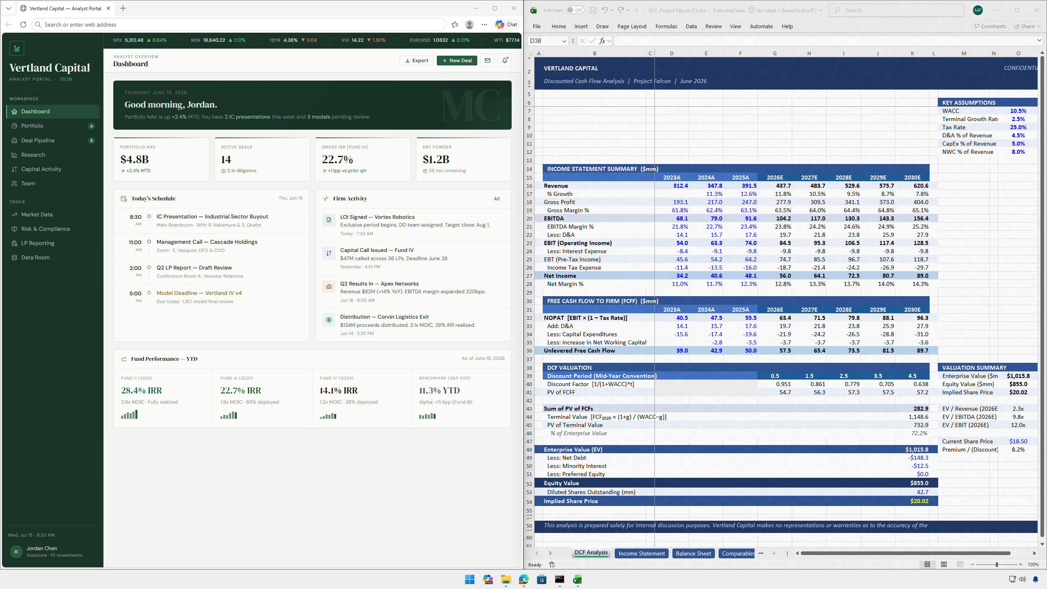
Task: Open Research in the sidebar
Action: click(x=53, y=155)
